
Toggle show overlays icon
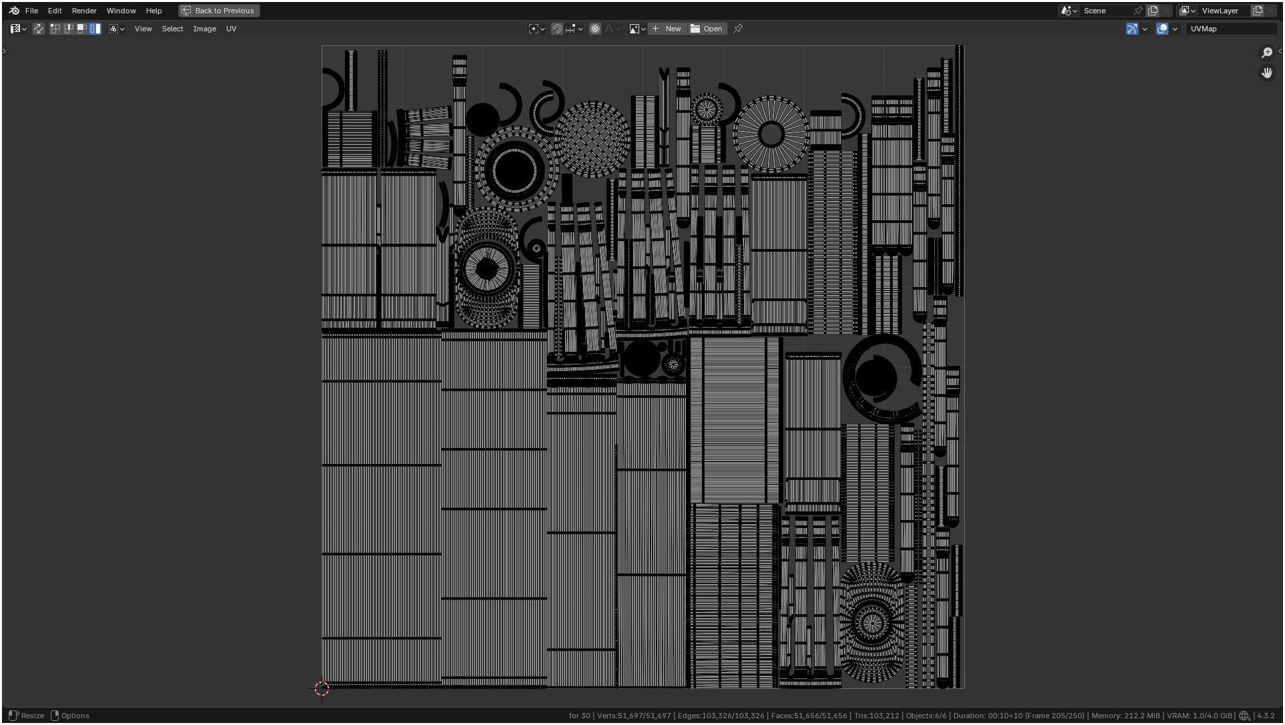click(x=1162, y=29)
